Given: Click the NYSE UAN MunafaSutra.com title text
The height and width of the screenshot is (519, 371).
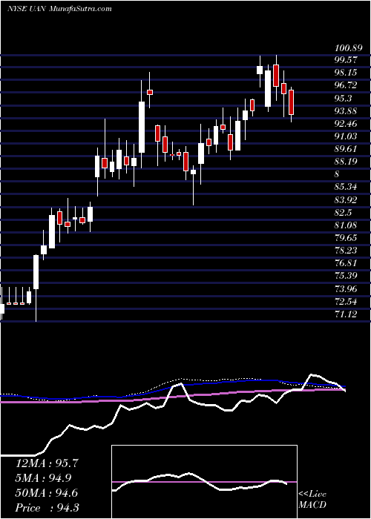Looking at the screenshot, I should point(59,9).
